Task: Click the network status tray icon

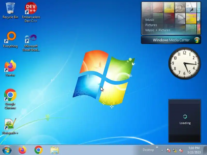Action: click(x=175, y=150)
